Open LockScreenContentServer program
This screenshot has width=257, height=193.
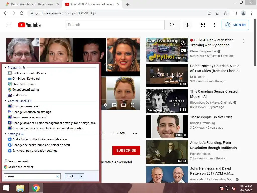tap(29, 73)
